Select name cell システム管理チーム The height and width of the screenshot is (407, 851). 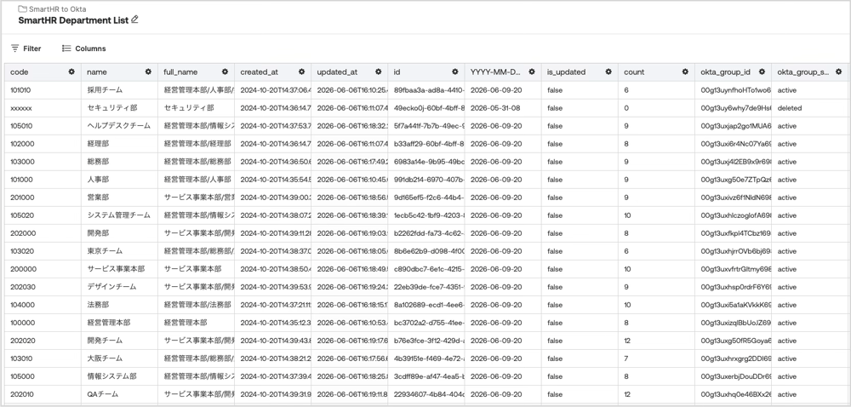(119, 215)
